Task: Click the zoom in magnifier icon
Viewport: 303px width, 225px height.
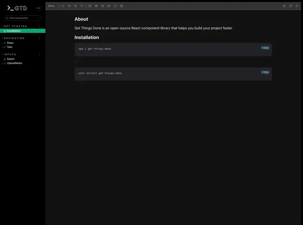Action: [x=69, y=6]
